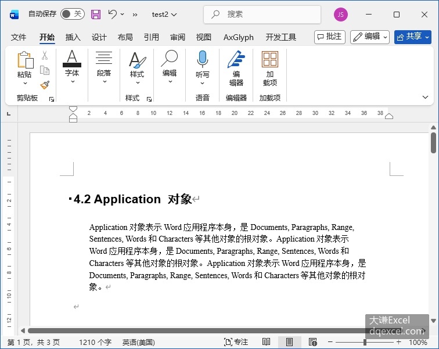
Task: Click the right indent marker on ruler
Action: pos(389,116)
